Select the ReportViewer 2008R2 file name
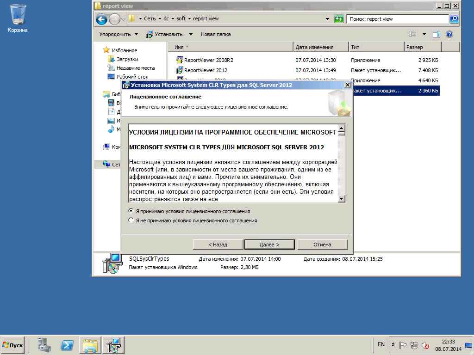This screenshot has height=355, width=474. click(209, 60)
